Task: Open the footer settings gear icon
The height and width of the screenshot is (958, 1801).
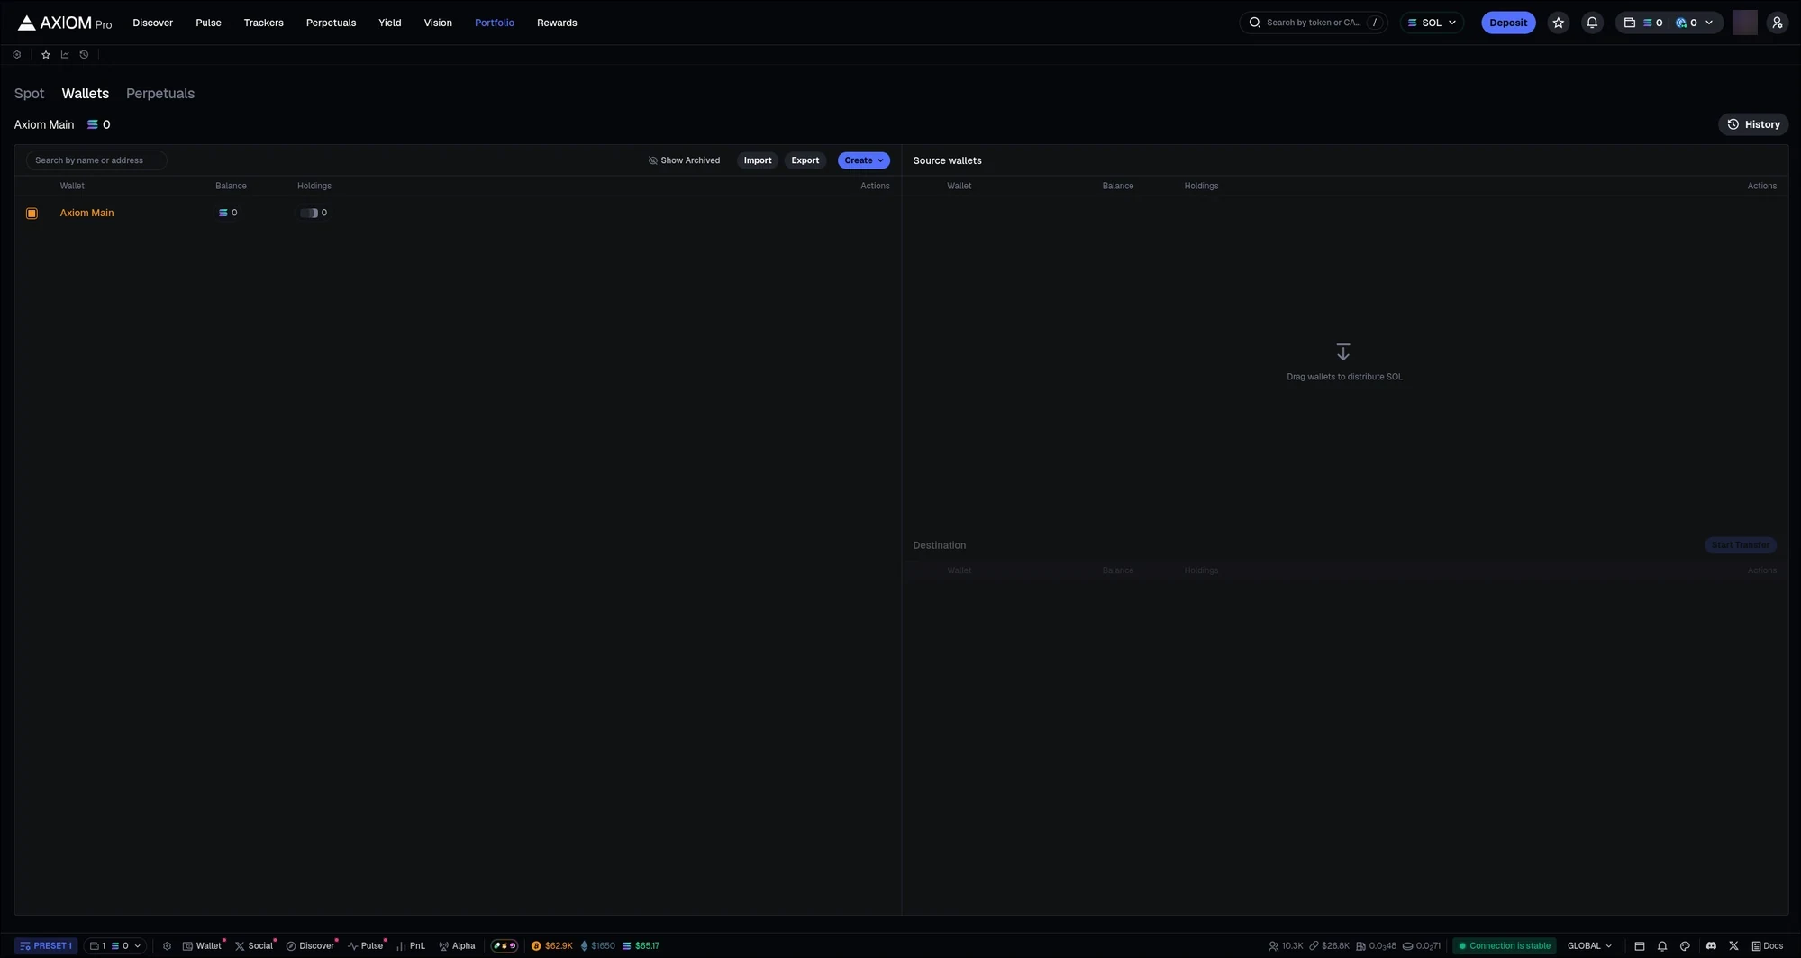Action: point(167,945)
